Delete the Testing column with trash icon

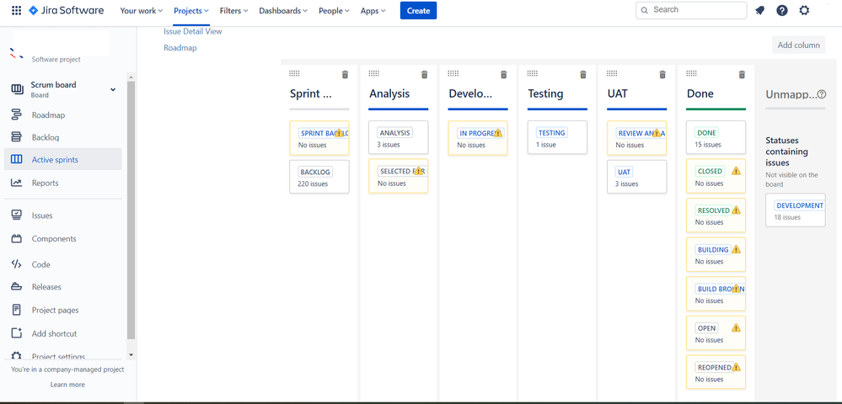click(583, 75)
